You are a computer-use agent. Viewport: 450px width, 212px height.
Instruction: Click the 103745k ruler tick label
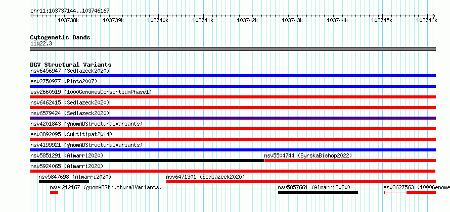[x=382, y=20]
